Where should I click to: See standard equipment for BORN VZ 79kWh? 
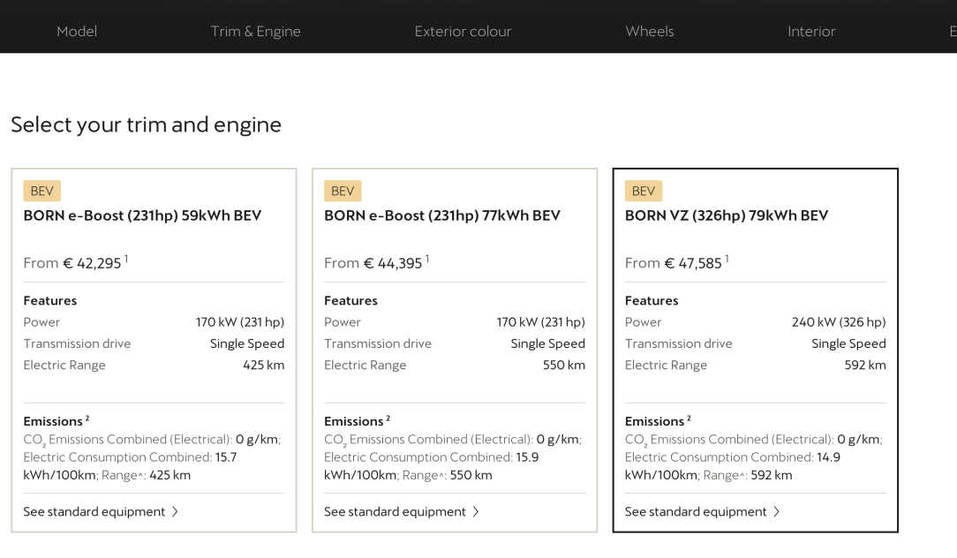click(x=703, y=511)
